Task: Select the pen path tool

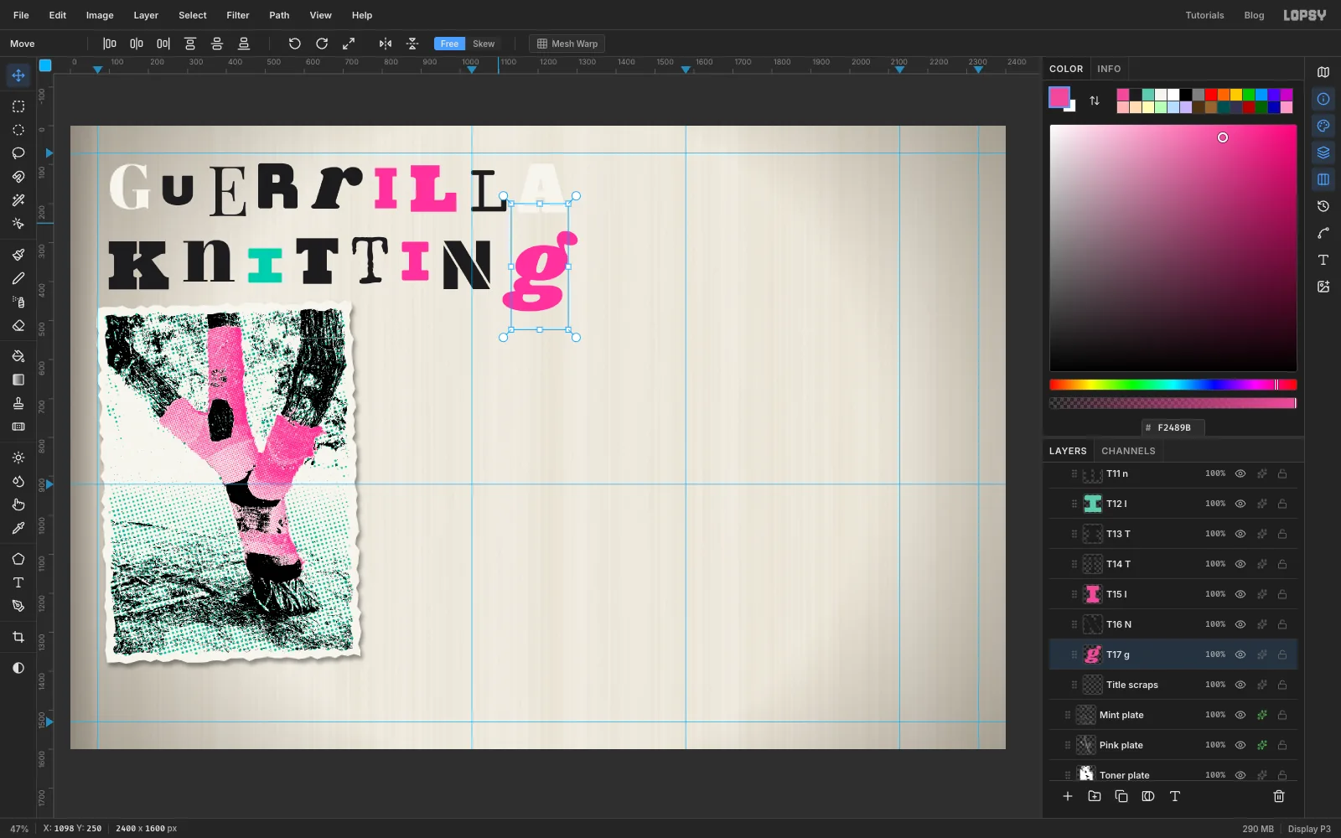Action: point(18,606)
